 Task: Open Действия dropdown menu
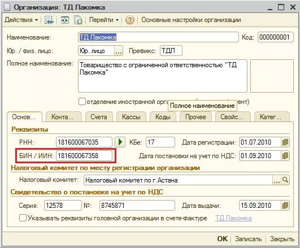tap(21, 20)
